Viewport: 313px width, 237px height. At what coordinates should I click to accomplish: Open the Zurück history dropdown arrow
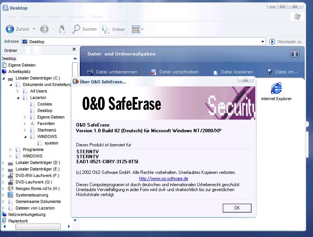click(34, 29)
